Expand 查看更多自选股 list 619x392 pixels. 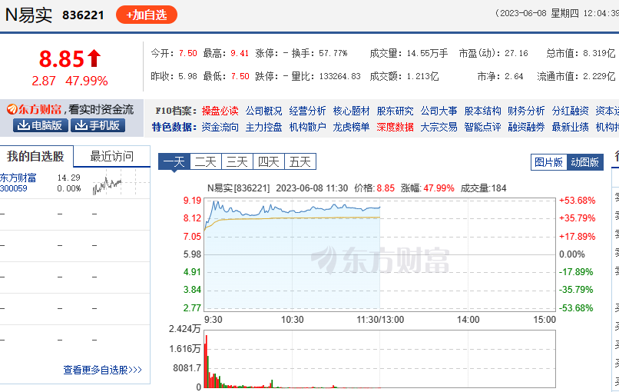click(x=102, y=370)
